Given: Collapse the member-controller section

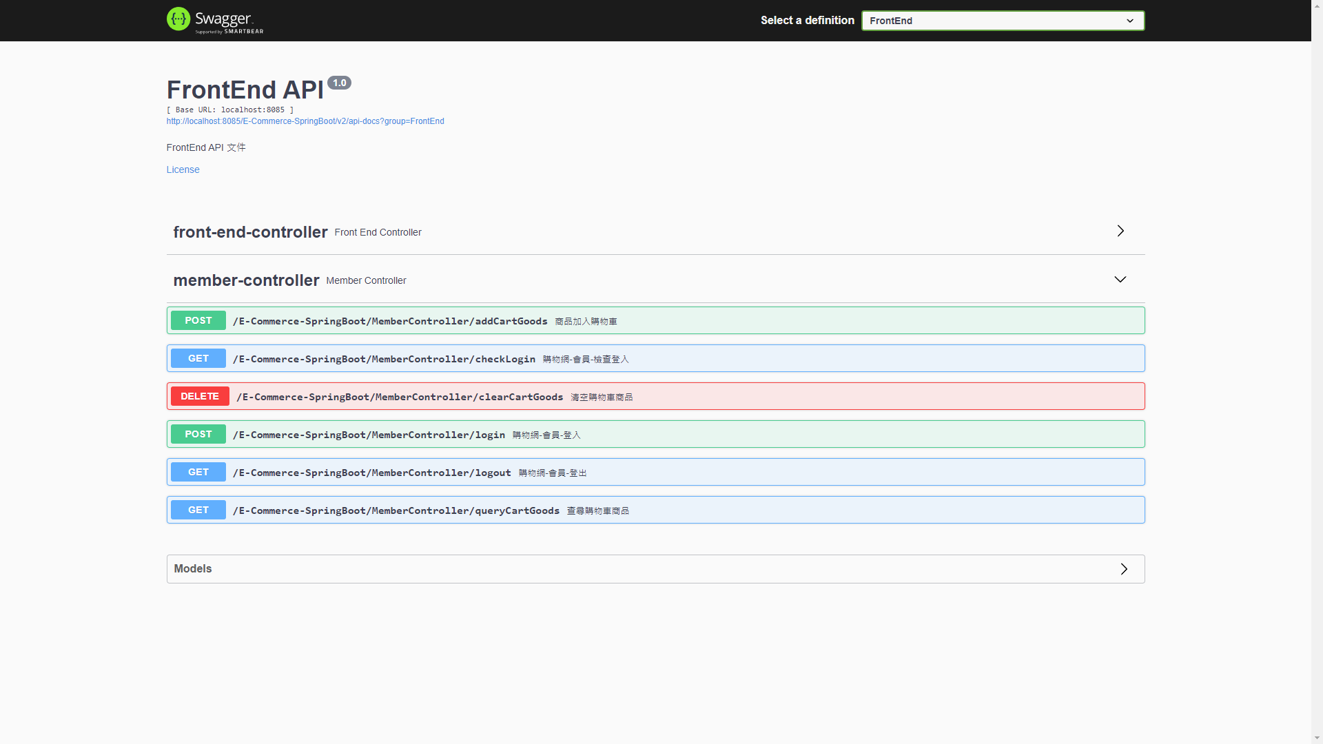Looking at the screenshot, I should (1120, 280).
